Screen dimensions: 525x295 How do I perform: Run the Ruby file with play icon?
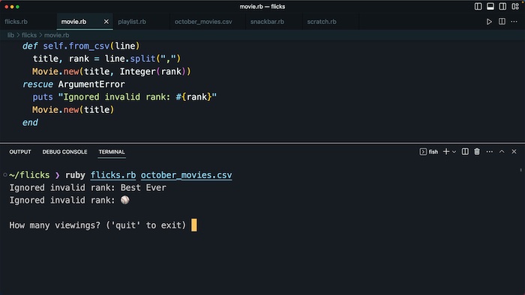(x=489, y=22)
